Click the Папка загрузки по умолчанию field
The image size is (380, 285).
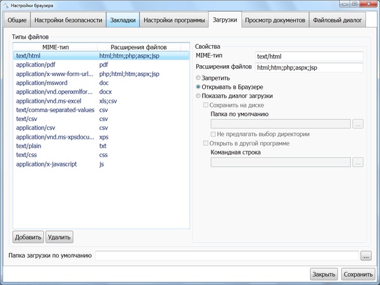227,256
